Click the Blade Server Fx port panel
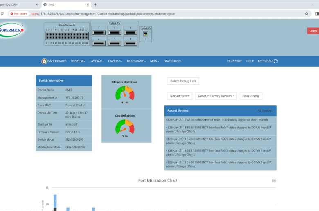This screenshot has height=211, width=319. pos(67,34)
